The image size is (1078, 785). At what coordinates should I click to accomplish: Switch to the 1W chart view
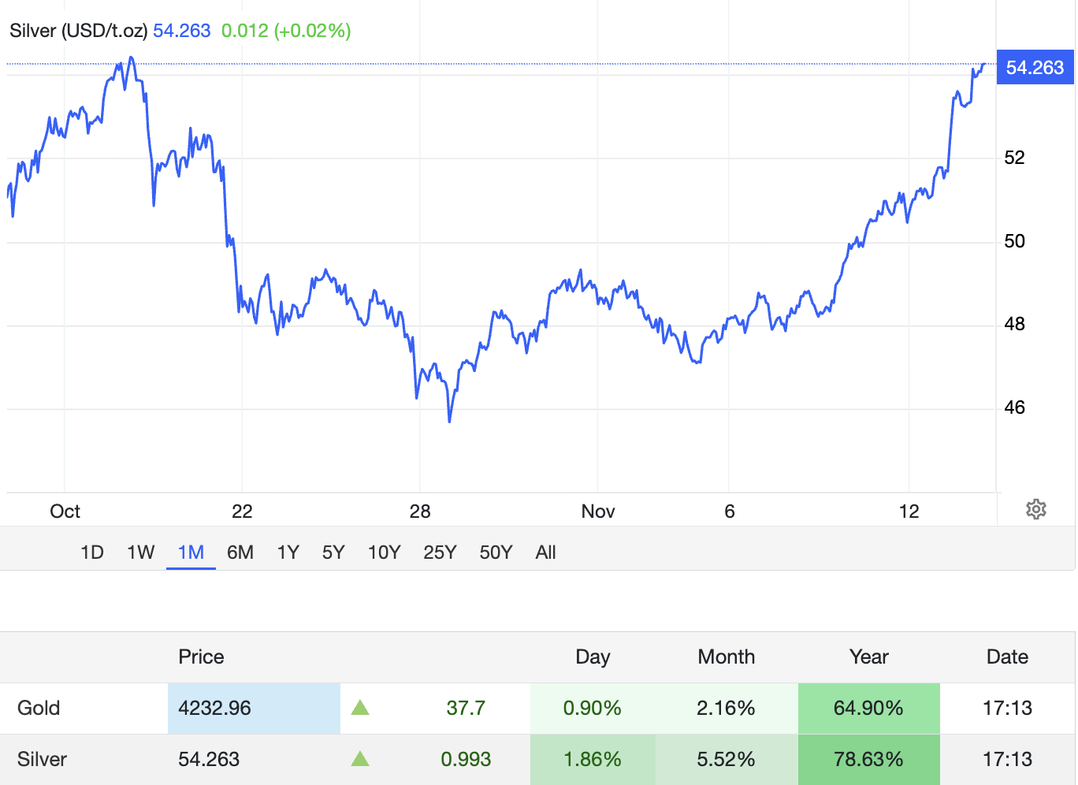pyautogui.click(x=140, y=552)
